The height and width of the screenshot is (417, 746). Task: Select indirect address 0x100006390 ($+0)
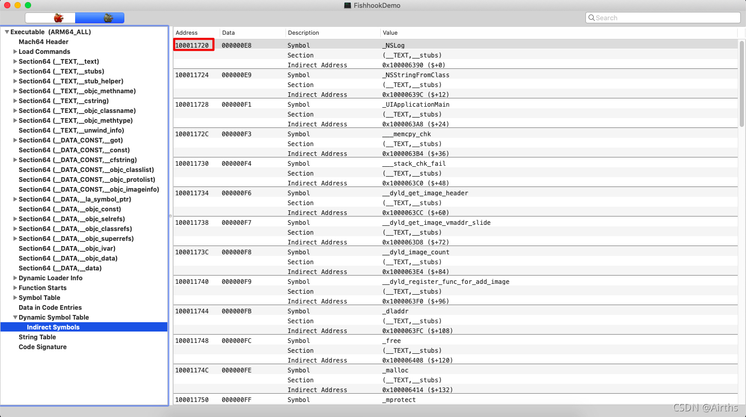(x=414, y=65)
